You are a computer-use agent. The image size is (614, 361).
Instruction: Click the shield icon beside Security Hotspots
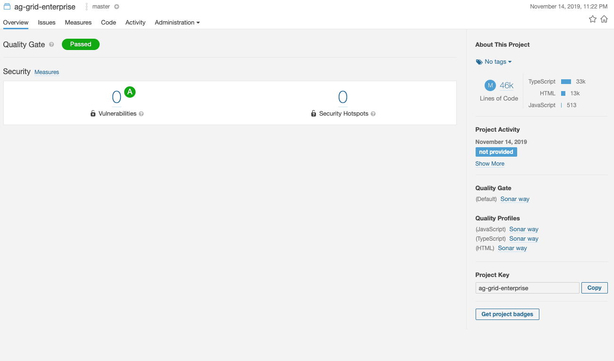point(314,114)
